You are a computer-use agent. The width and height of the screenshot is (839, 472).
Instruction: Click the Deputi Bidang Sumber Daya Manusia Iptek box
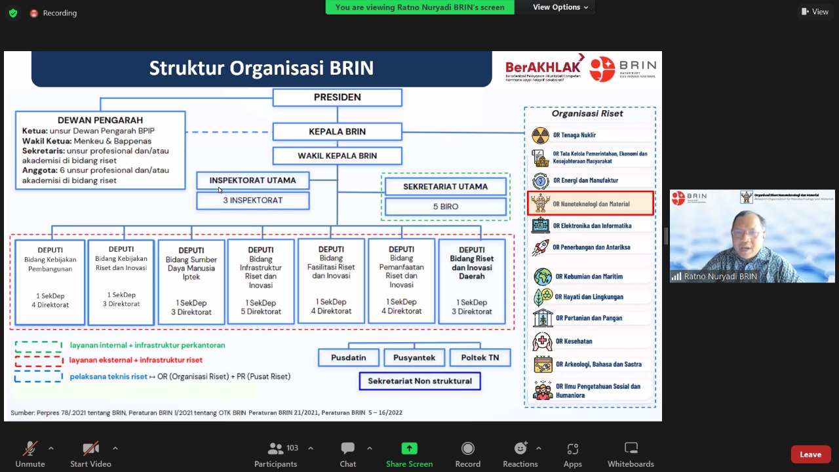click(191, 282)
